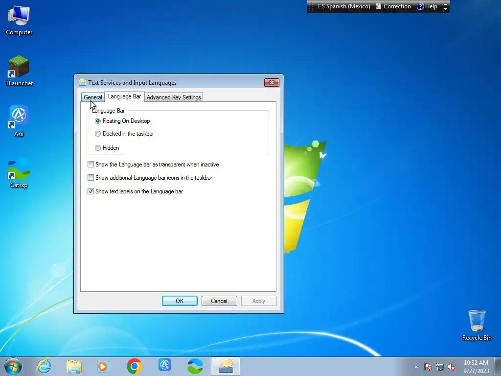Select Docked in the taskbar option

[x=125, y=134]
